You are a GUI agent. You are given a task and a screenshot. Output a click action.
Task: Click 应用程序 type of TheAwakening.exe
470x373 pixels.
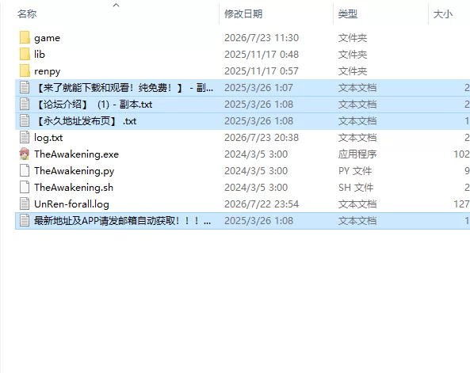(357, 154)
